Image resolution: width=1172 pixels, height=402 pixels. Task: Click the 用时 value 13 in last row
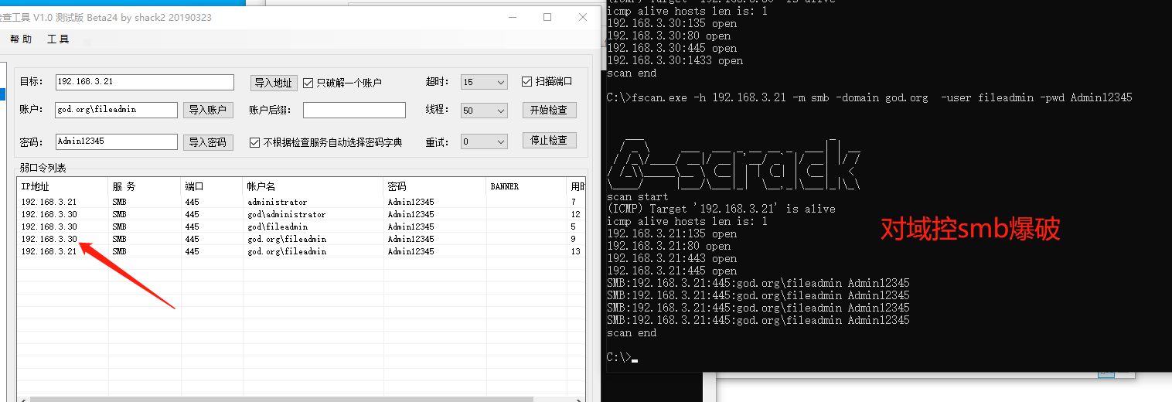575,251
